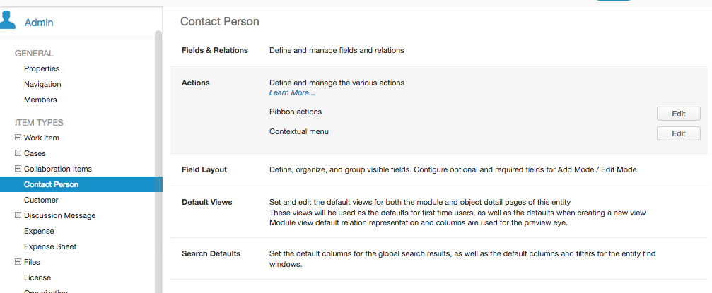712x293 pixels.
Task: Click 'Define and manage fields and relations' text
Action: point(337,50)
